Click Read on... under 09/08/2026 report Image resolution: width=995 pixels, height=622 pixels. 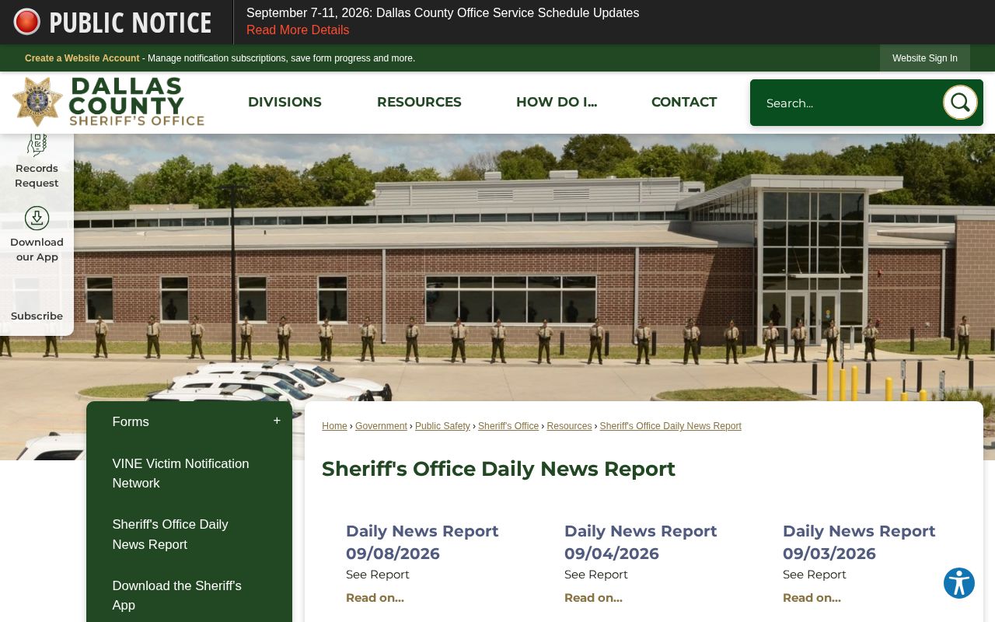375,598
